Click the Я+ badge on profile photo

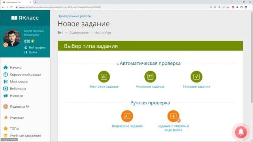click(6, 45)
